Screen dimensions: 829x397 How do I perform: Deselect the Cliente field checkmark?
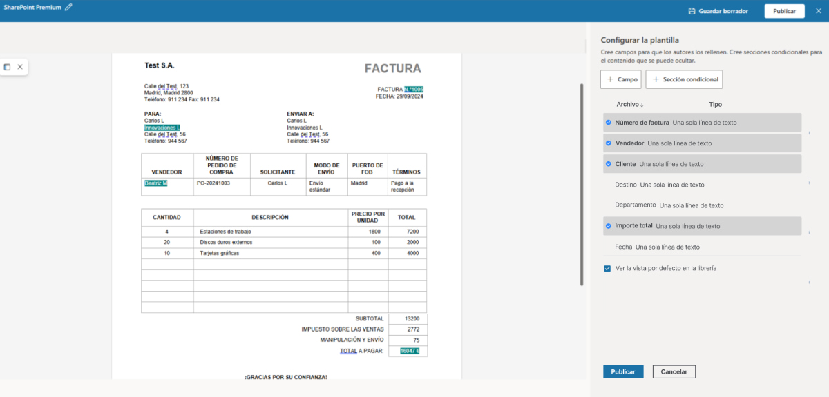tap(608, 164)
